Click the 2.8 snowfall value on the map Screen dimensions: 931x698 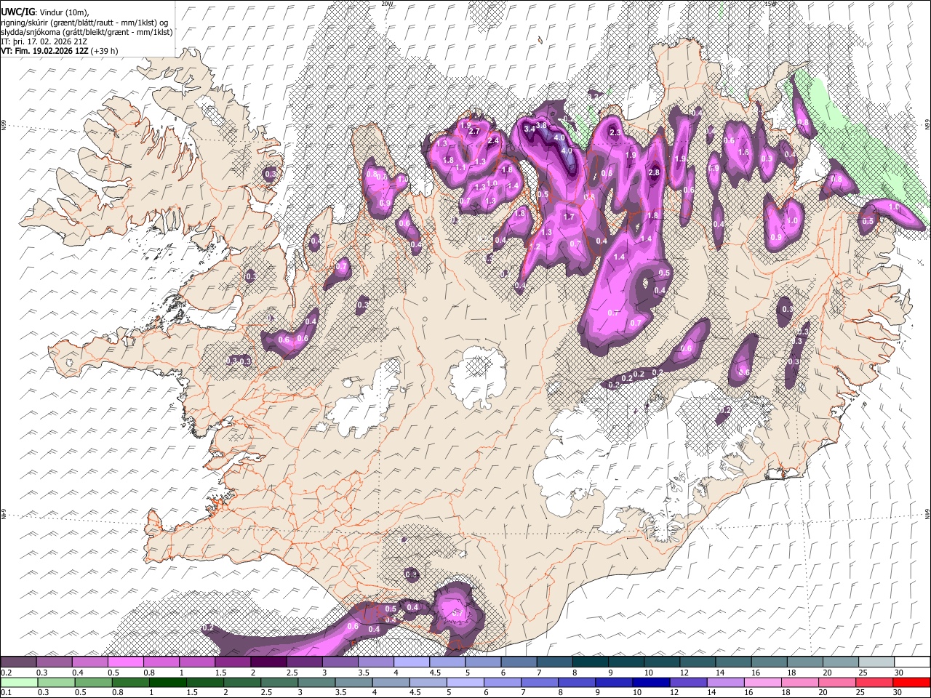click(654, 172)
